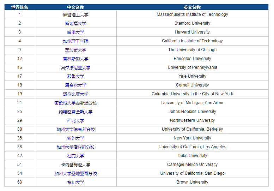Follow the 哥伦比亚大学 link
The height and width of the screenshot is (191, 274).
click(x=75, y=94)
